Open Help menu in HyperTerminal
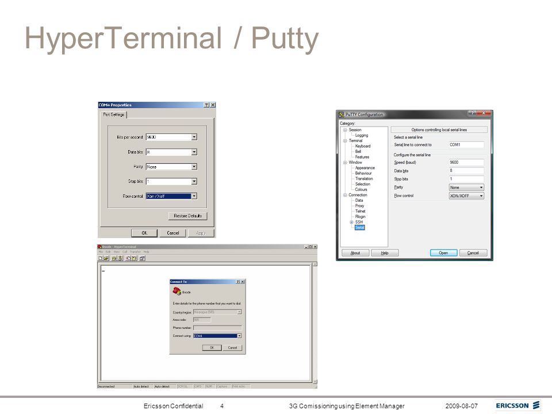552x414 pixels. [x=147, y=252]
